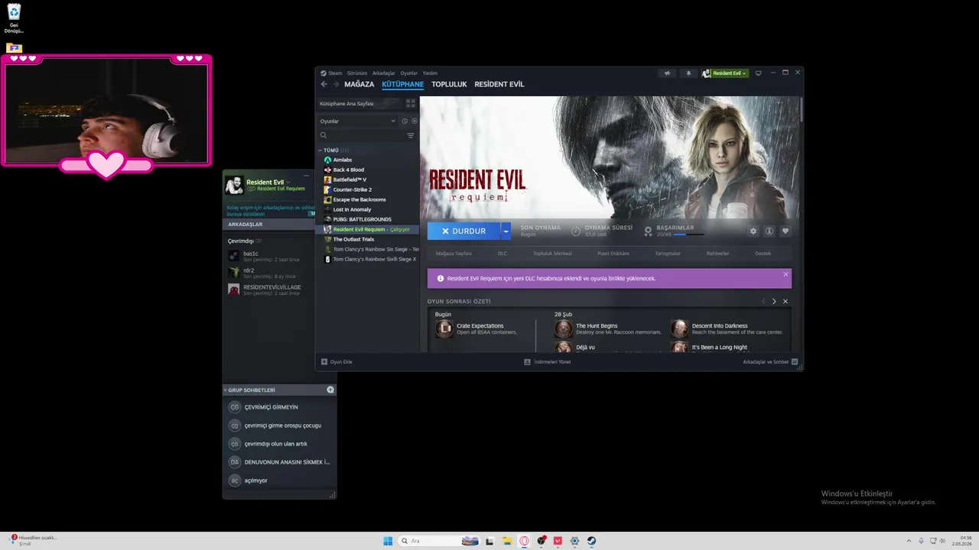Open İndirmeleri Yönet downloads
The height and width of the screenshot is (550, 979).
(547, 362)
